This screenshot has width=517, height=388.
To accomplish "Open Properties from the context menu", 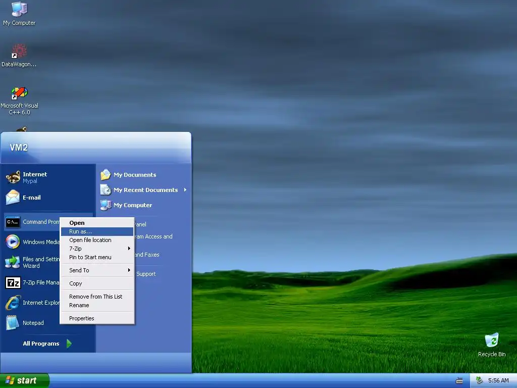I will 97,318.
